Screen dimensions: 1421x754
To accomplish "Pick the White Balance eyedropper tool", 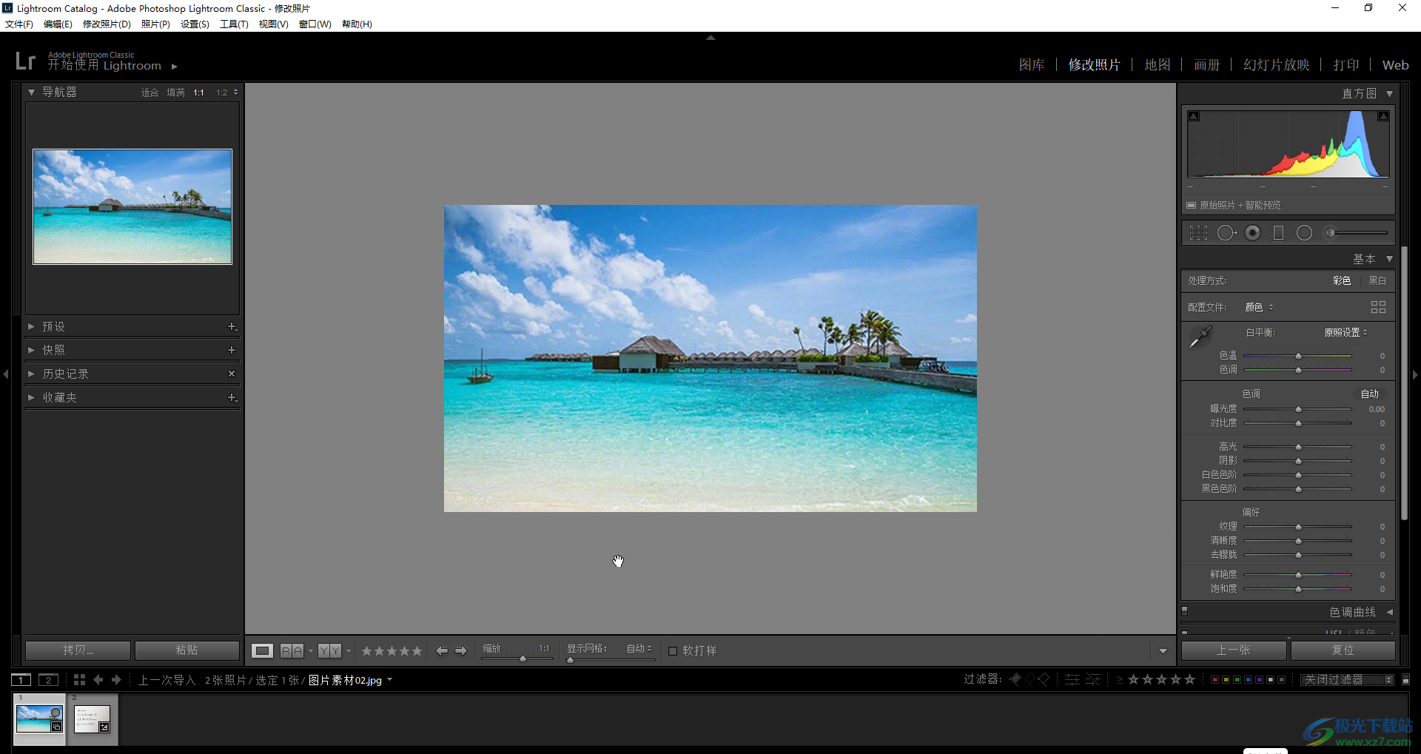I will click(x=1200, y=337).
